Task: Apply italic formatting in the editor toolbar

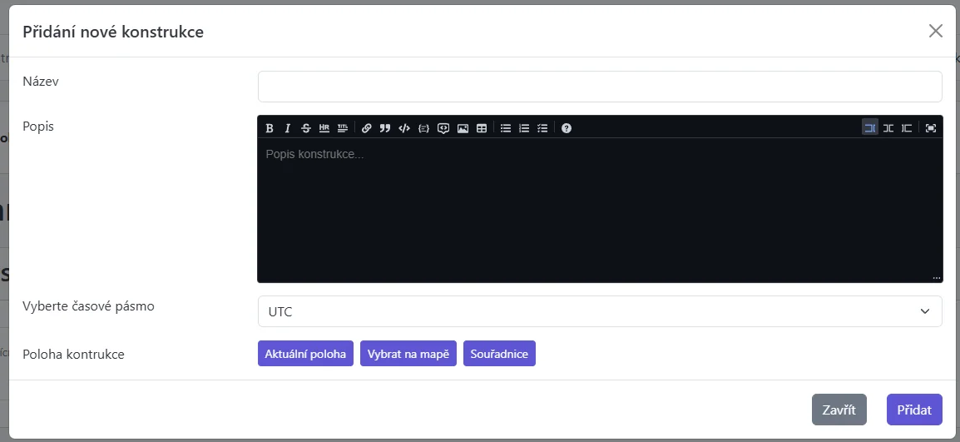Action: (x=288, y=128)
